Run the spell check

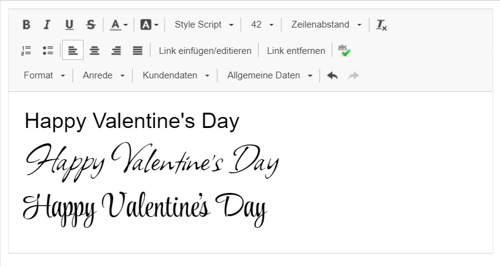(x=344, y=50)
